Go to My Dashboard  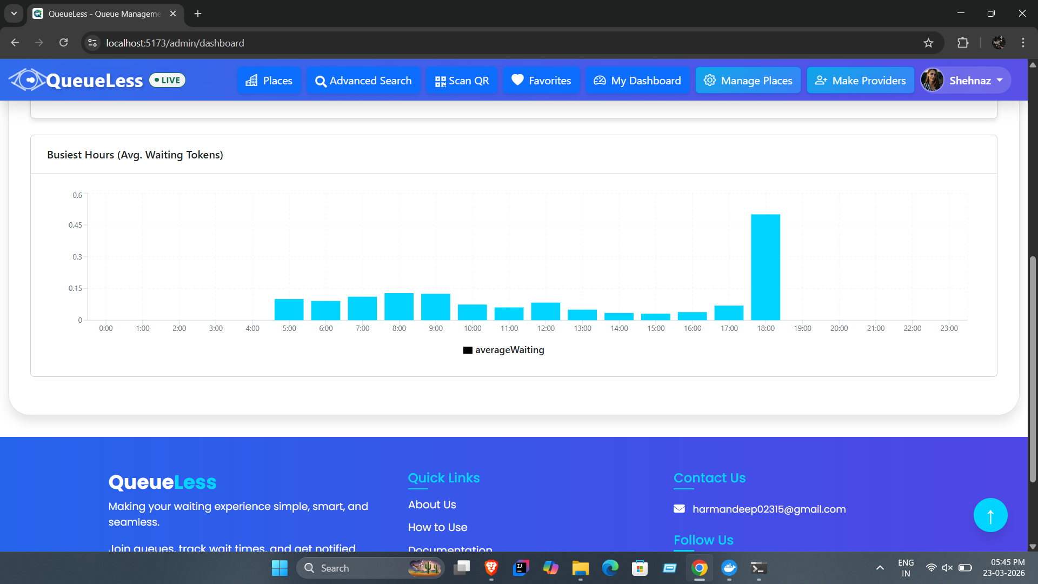[637, 81]
